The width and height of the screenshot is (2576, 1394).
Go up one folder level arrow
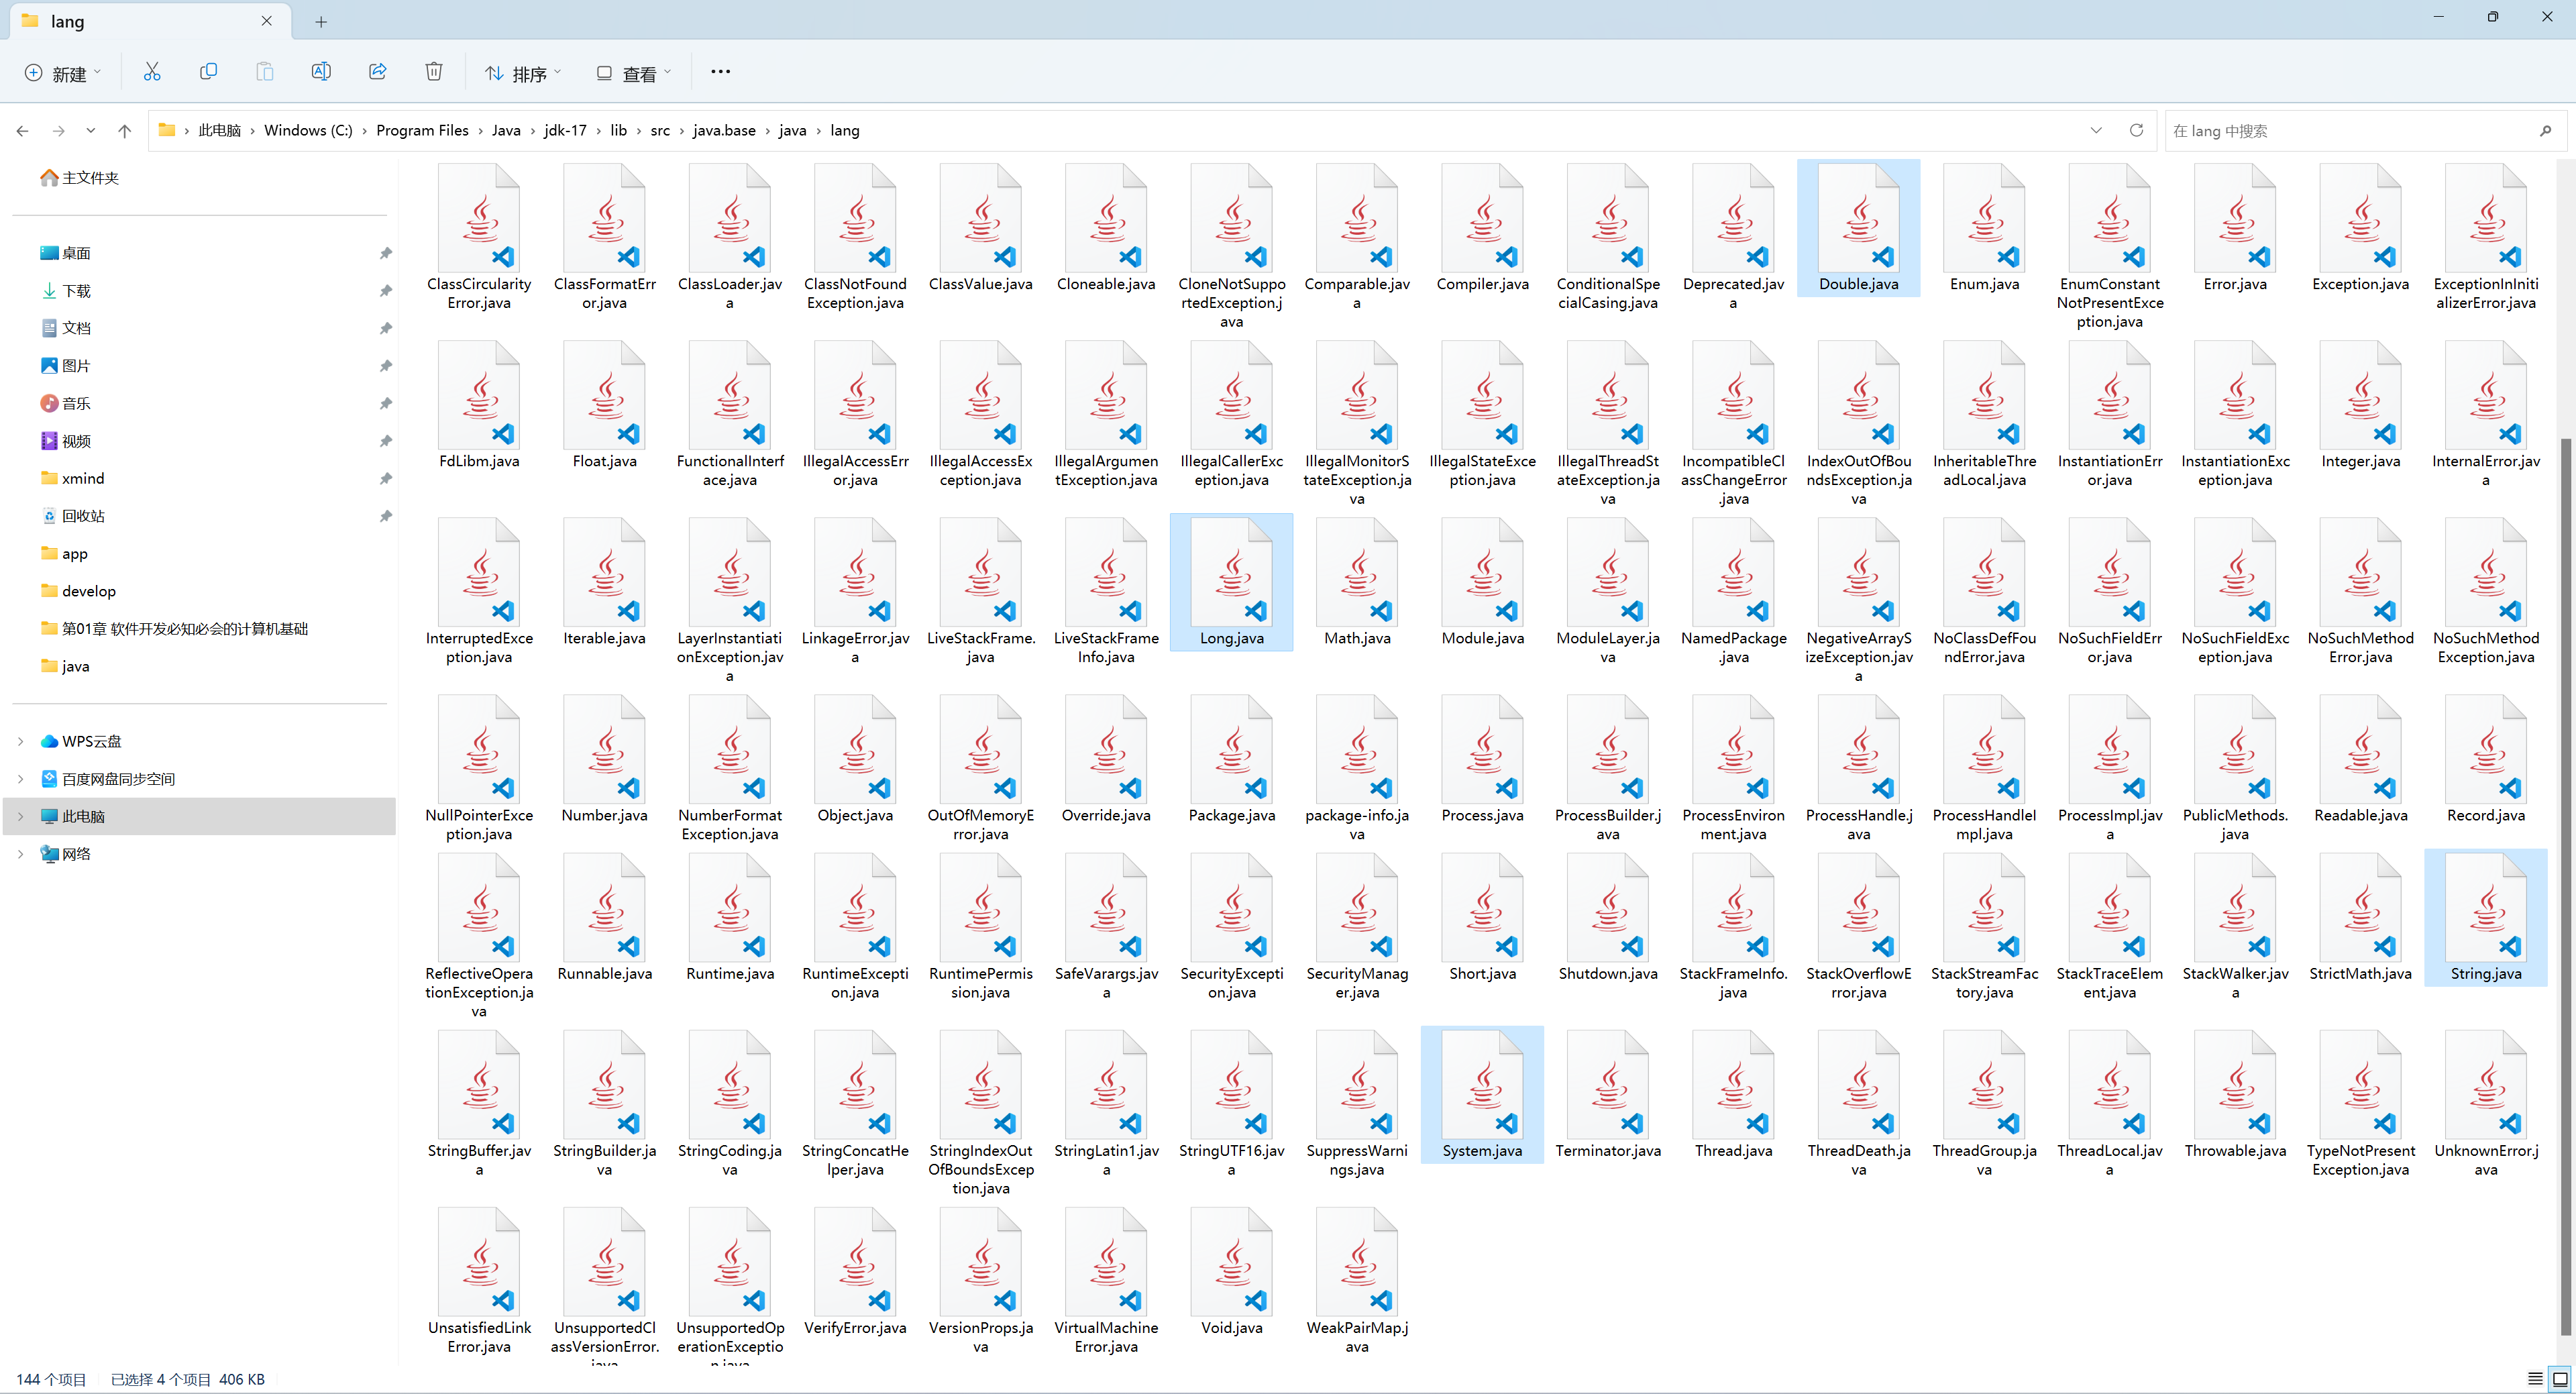(x=124, y=131)
